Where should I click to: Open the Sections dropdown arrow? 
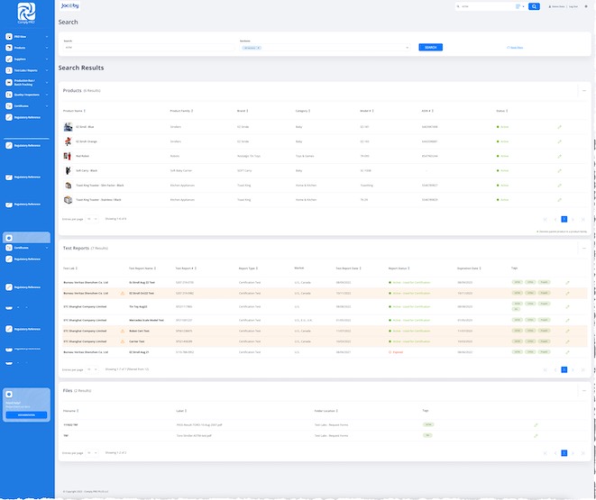click(408, 47)
